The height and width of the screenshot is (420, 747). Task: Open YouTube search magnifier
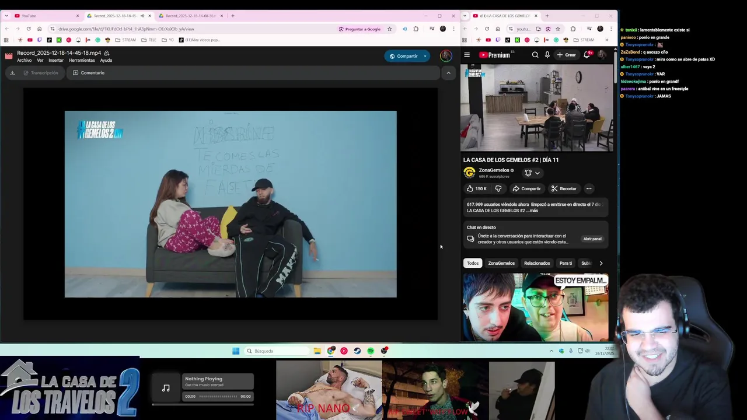point(535,55)
